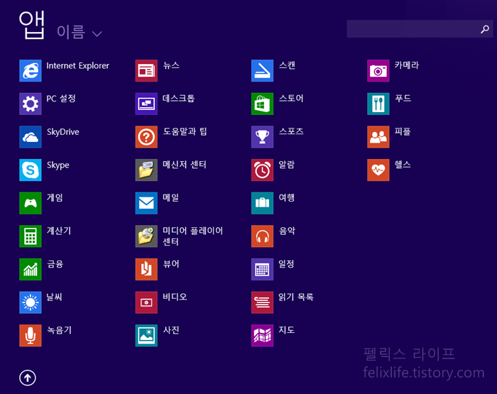Open 데스크톱 tile icon

[146, 104]
